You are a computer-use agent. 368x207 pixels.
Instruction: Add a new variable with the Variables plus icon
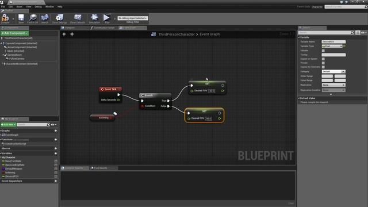(56, 154)
